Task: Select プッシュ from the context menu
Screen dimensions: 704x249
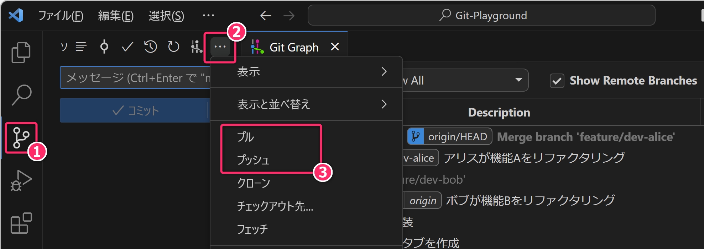Action: click(x=253, y=160)
